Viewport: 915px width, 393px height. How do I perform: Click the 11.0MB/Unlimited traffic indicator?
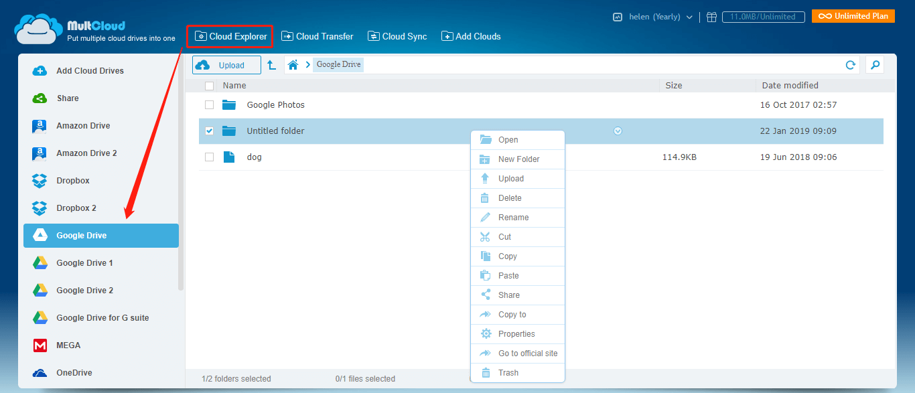tap(763, 17)
